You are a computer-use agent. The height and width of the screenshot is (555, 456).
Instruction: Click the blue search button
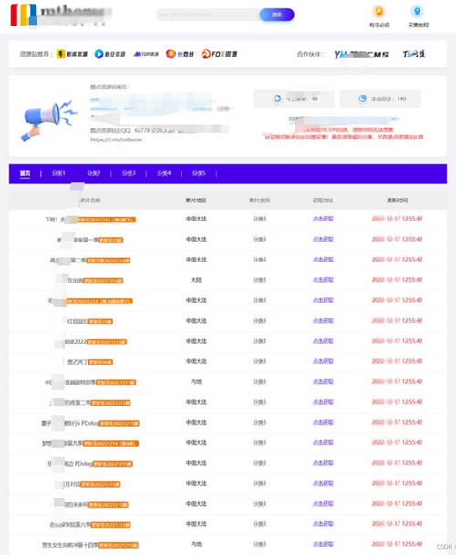click(276, 15)
